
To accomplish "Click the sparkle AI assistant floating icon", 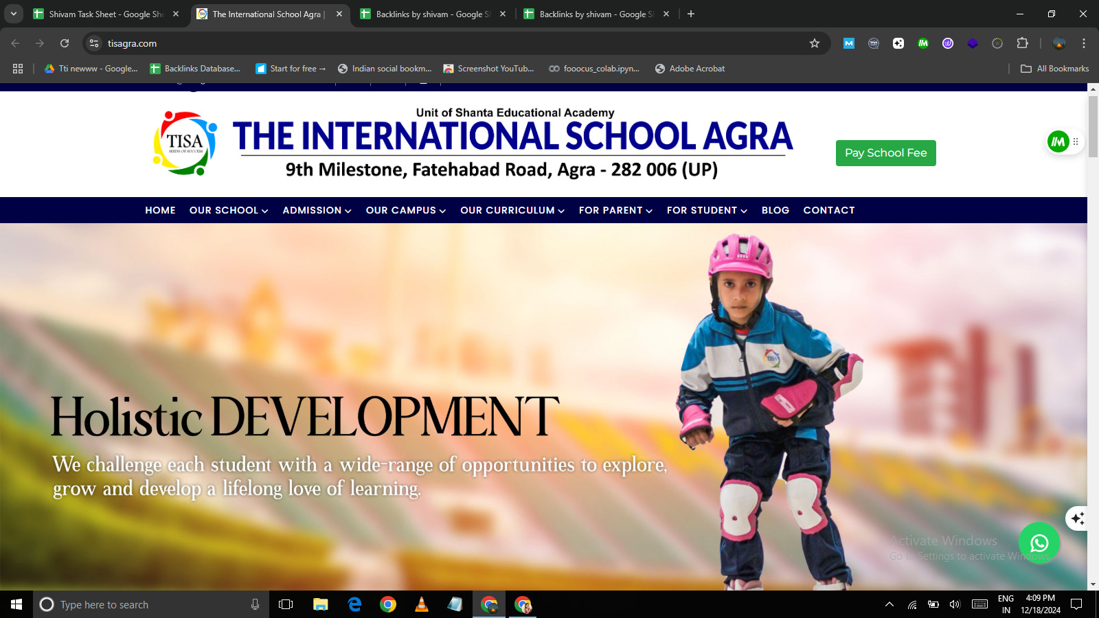I will click(1077, 518).
